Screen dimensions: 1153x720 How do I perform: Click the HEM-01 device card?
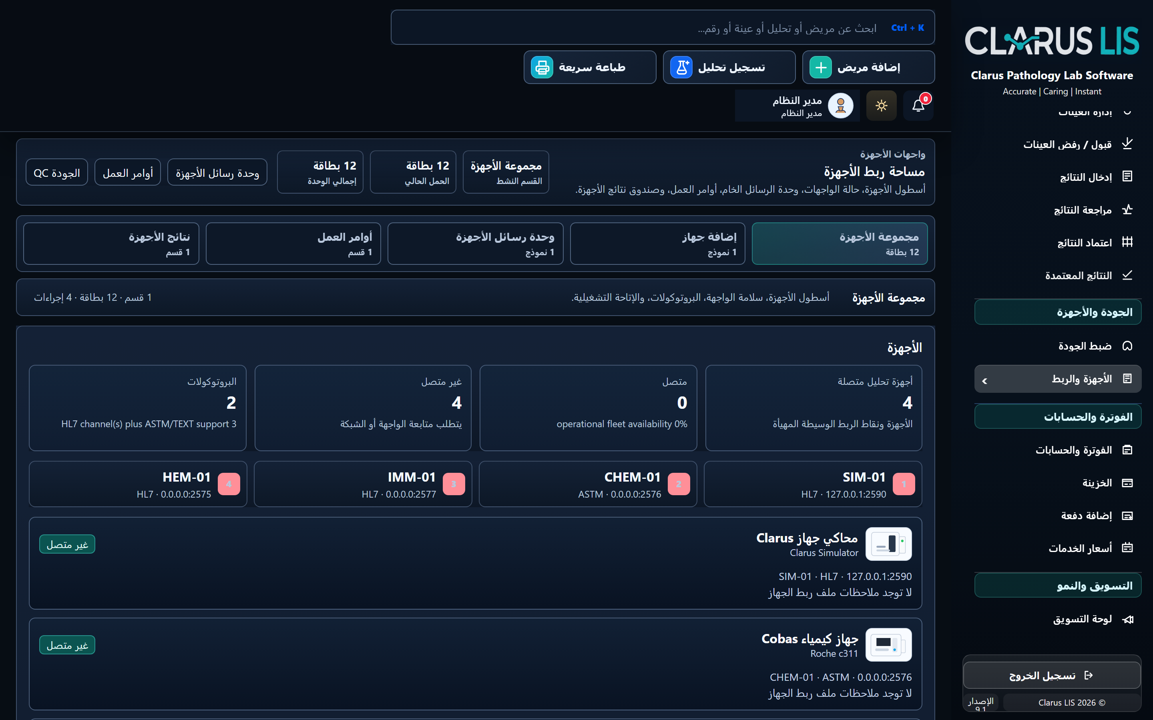[x=138, y=484]
